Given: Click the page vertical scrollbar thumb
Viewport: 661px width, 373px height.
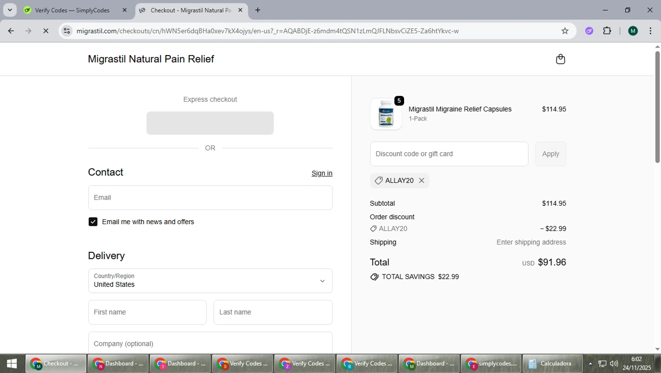Looking at the screenshot, I should (657, 107).
